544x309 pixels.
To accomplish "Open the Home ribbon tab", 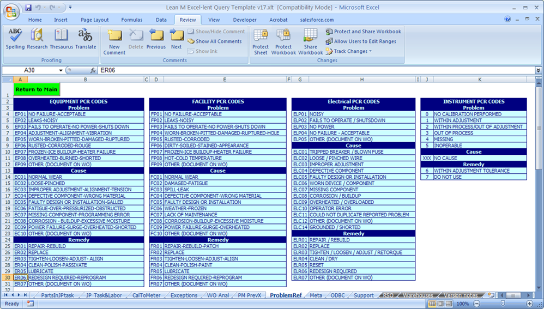I will (35, 20).
